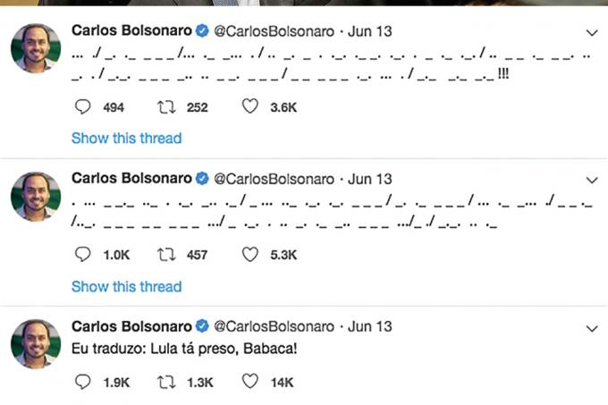Click the third tweet's profile avatar
The height and width of the screenshot is (405, 608).
coord(36,344)
